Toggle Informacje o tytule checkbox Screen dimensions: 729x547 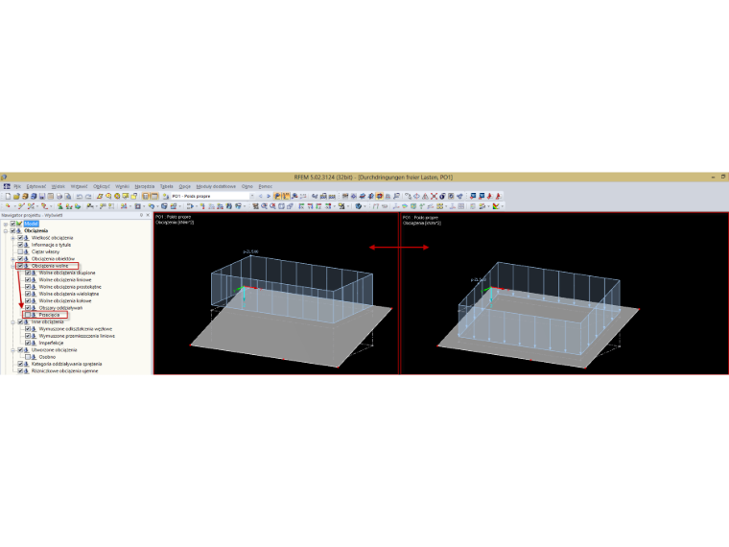point(20,245)
